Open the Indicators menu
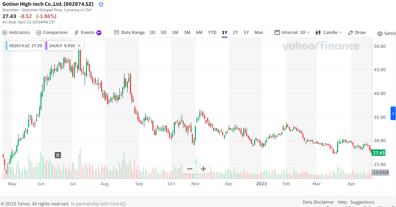The width and height of the screenshot is (396, 207). (x=16, y=33)
